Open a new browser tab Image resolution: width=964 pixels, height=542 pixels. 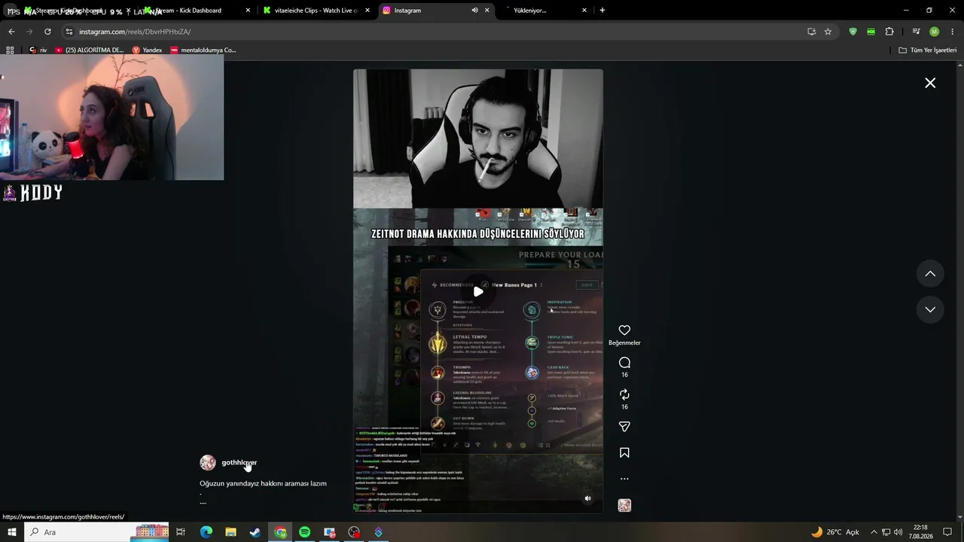602,11
